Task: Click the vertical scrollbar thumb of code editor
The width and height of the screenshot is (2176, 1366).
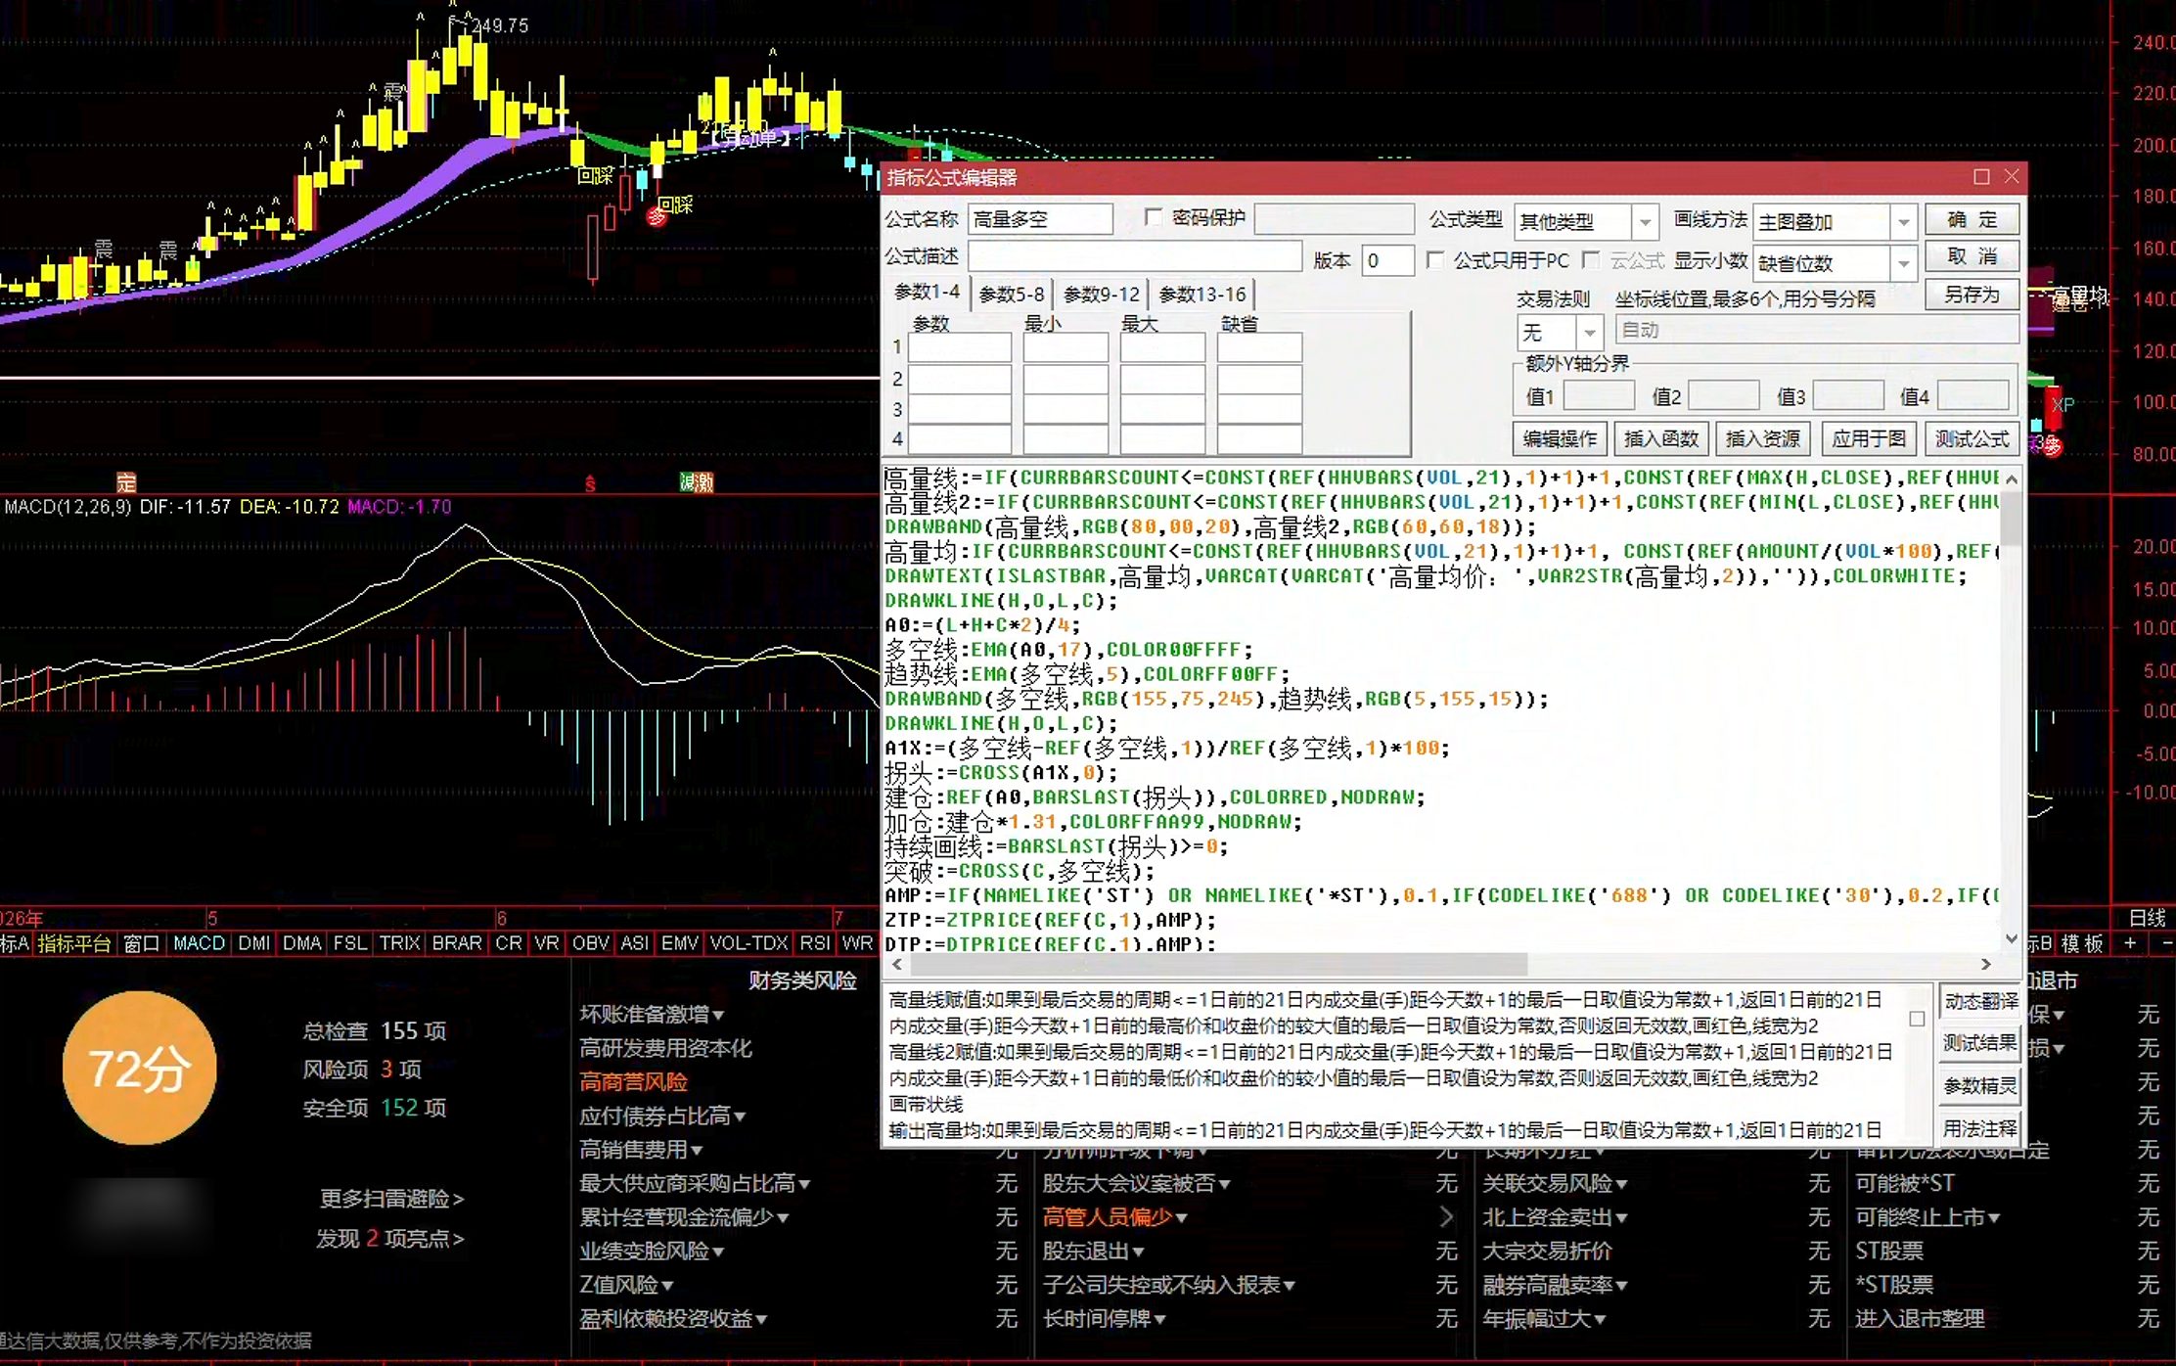Action: 2012,519
